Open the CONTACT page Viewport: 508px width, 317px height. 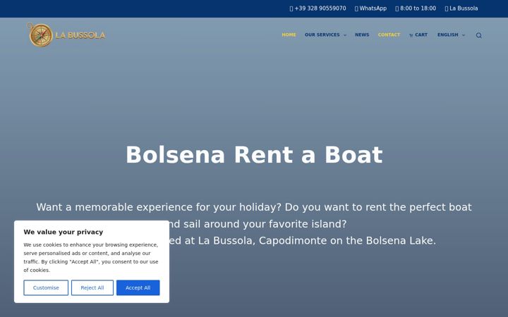(389, 35)
